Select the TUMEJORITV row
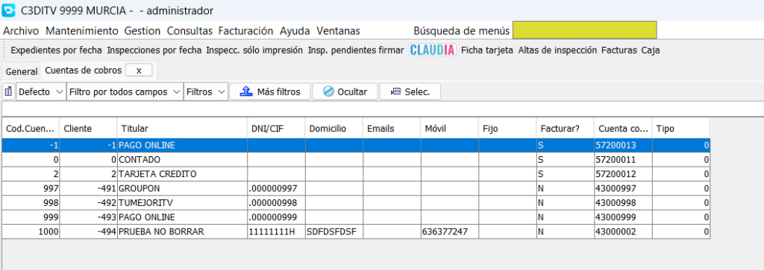This screenshot has width=764, height=270. [x=356, y=202]
